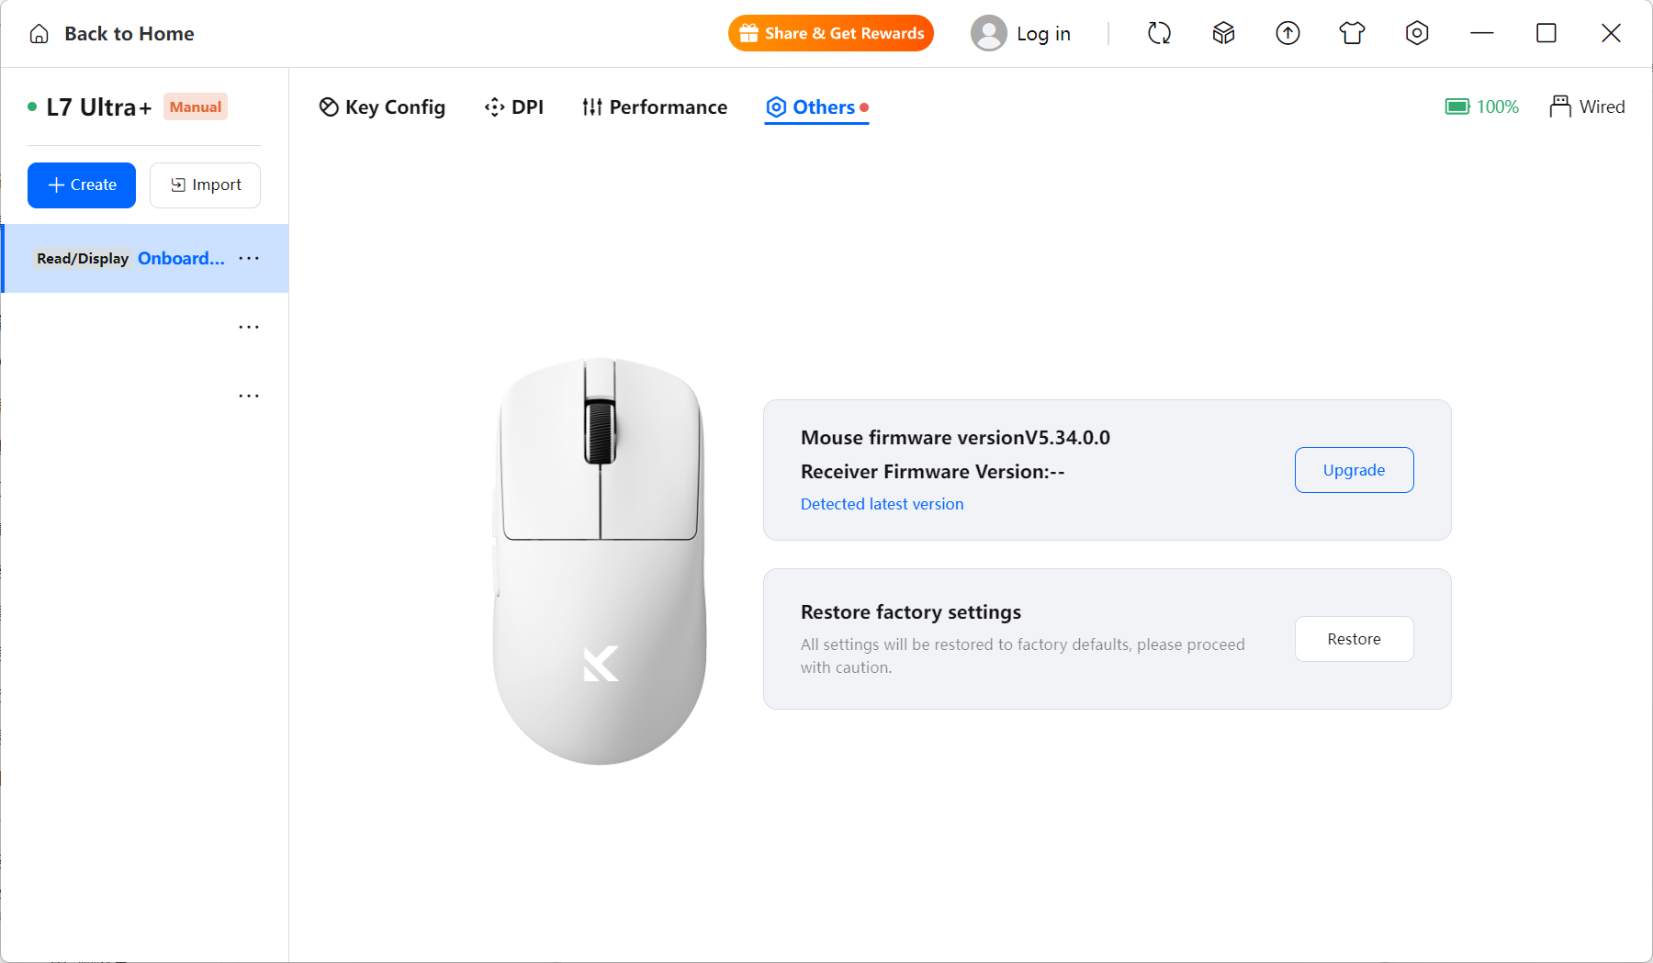
Task: Open the 3D box package icon
Action: (1223, 34)
